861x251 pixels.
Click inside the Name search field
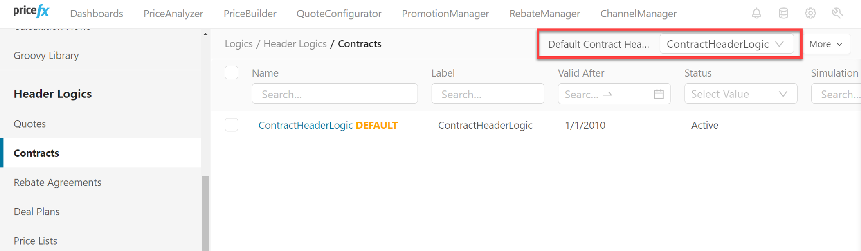pyautogui.click(x=334, y=94)
